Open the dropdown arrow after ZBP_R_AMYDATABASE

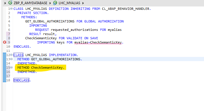pyautogui.click(x=50, y=3)
